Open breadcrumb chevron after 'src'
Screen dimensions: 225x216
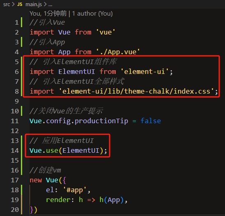(14, 4)
